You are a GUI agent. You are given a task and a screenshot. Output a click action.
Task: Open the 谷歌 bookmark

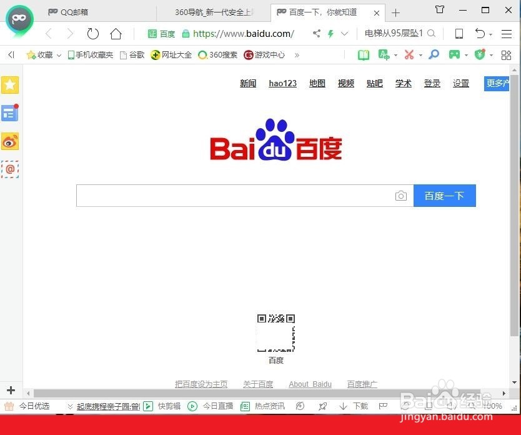(132, 55)
